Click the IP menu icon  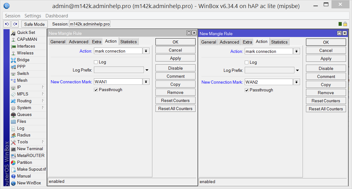[x=13, y=87]
